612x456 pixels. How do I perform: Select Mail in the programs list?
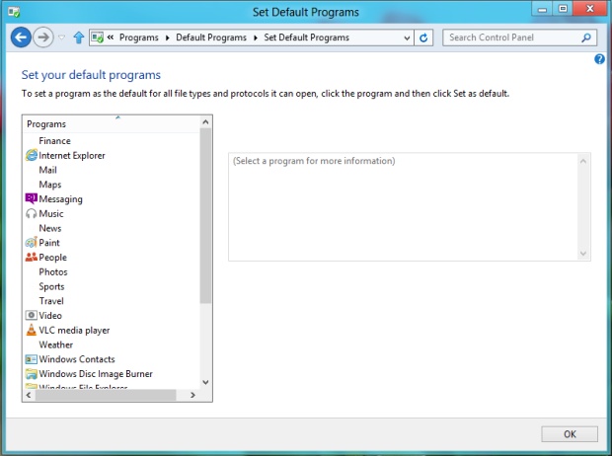point(48,170)
